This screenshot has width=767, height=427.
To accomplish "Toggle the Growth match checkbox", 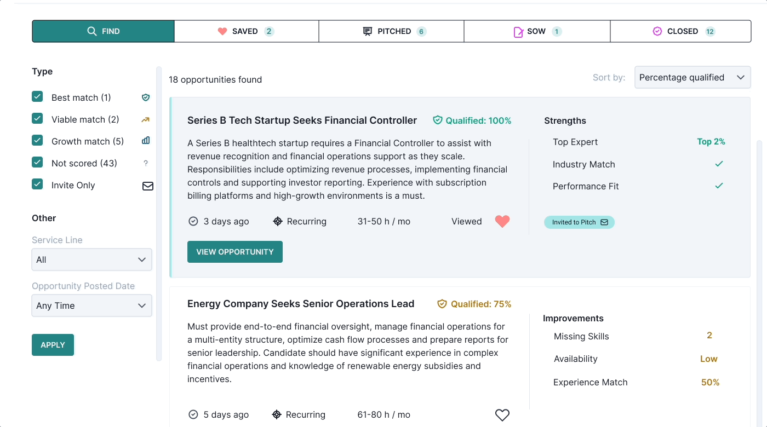I will tap(37, 141).
